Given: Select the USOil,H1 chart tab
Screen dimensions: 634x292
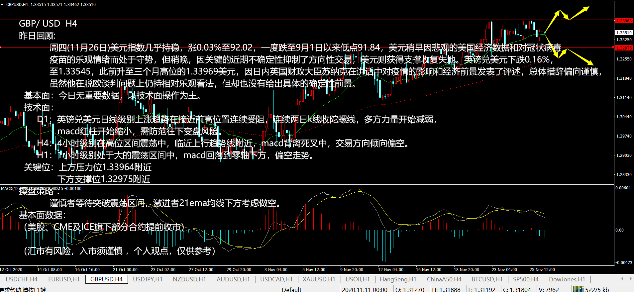Looking at the screenshot, I should [358, 279].
